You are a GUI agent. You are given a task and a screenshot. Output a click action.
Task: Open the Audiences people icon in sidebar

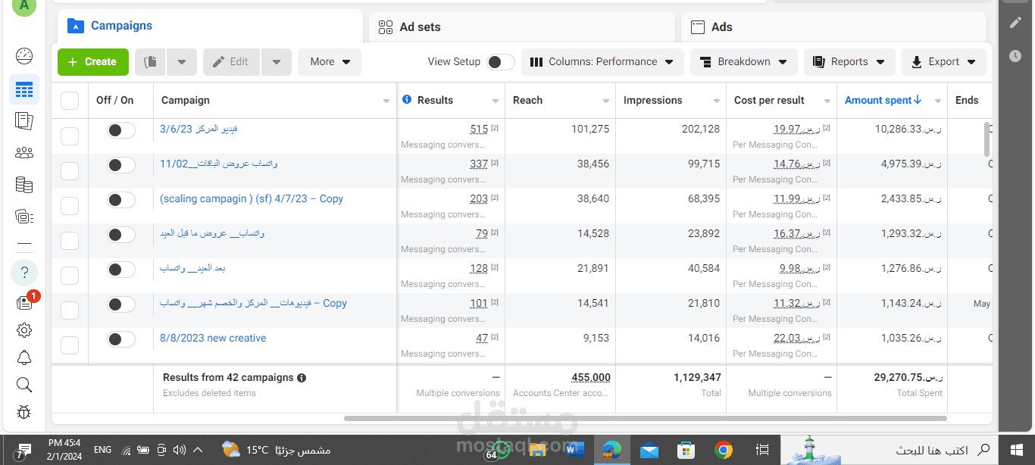(24, 153)
